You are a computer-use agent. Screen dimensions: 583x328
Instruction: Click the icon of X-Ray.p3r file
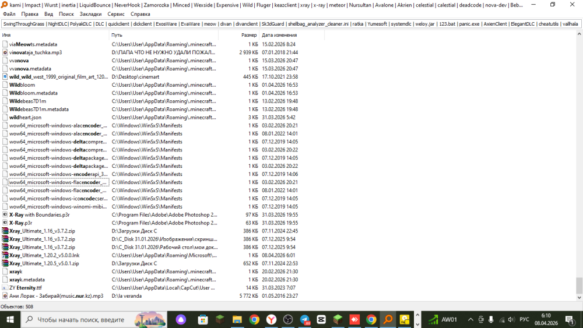[5, 223]
